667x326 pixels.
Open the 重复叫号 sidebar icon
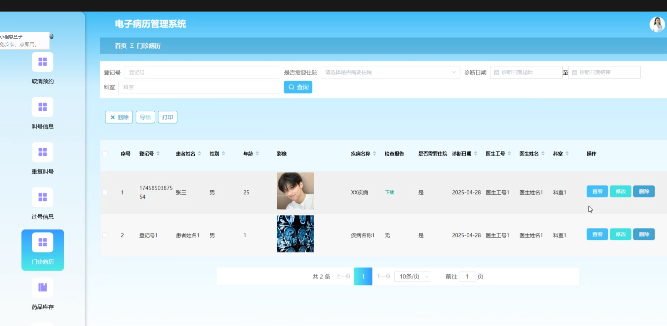(x=42, y=152)
